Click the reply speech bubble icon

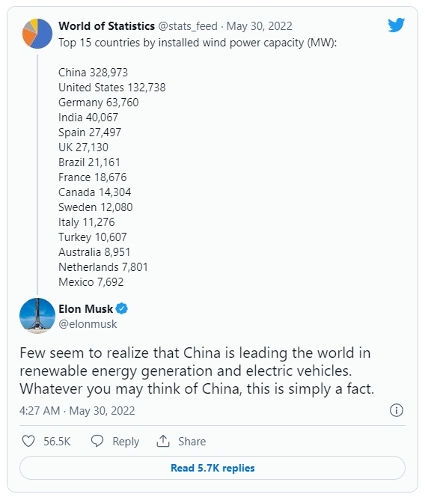97,441
